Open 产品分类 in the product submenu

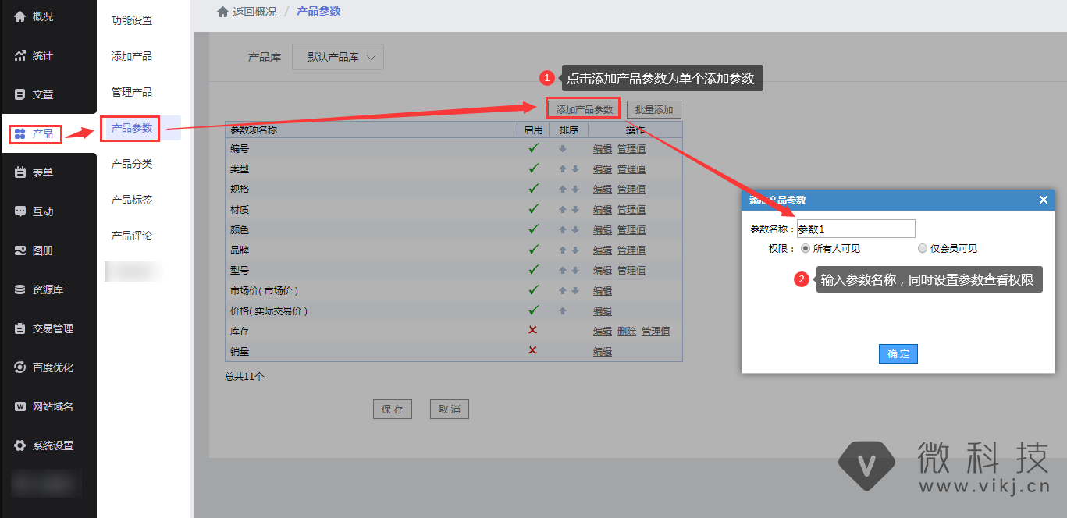[x=132, y=164]
